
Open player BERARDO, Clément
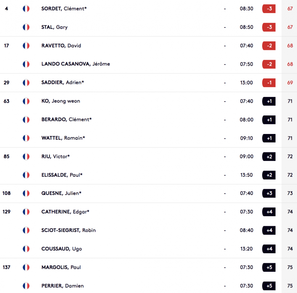66,120
